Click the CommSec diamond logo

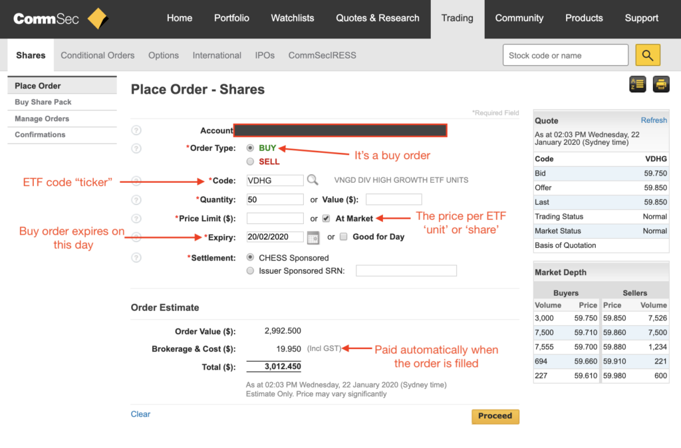(x=97, y=19)
